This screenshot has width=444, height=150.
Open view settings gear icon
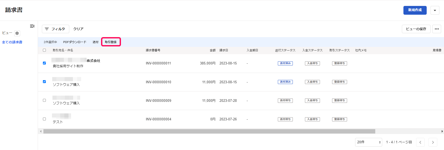tap(17, 33)
